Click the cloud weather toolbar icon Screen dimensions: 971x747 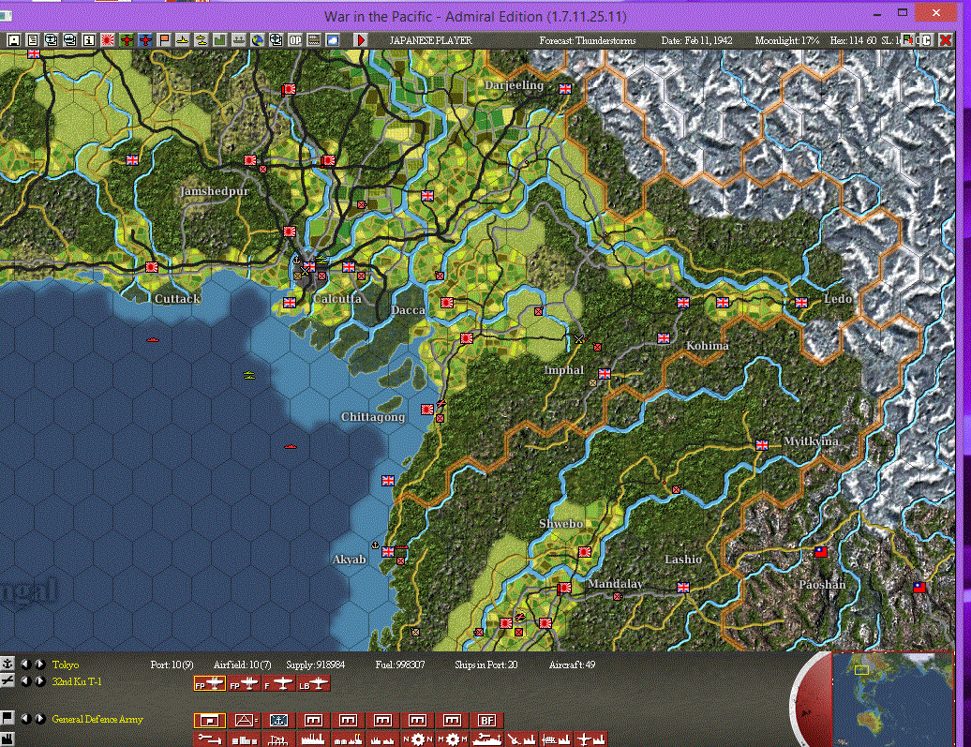coord(333,40)
